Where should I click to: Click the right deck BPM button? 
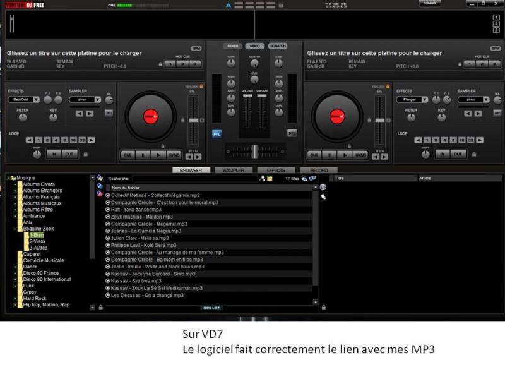[496, 49]
